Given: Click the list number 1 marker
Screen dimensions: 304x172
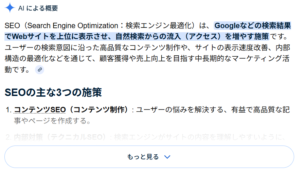Looking at the screenshot, I should click(x=9, y=110).
